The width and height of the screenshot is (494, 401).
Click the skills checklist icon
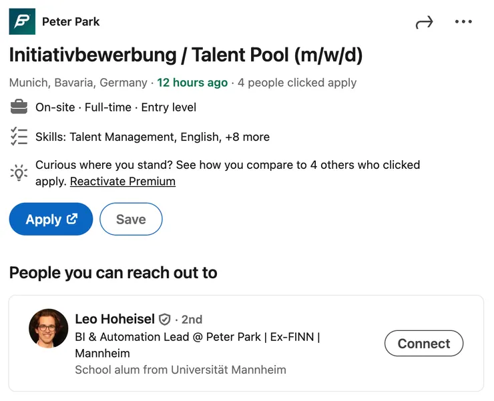point(19,137)
